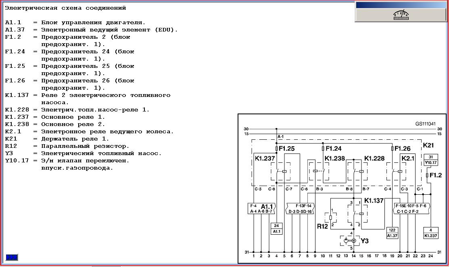Image resolution: width=449 pixels, height=267 pixels.
Task: Select the legend line 'Электронный ведущий элемент (EDU)'
Action: click(x=109, y=30)
